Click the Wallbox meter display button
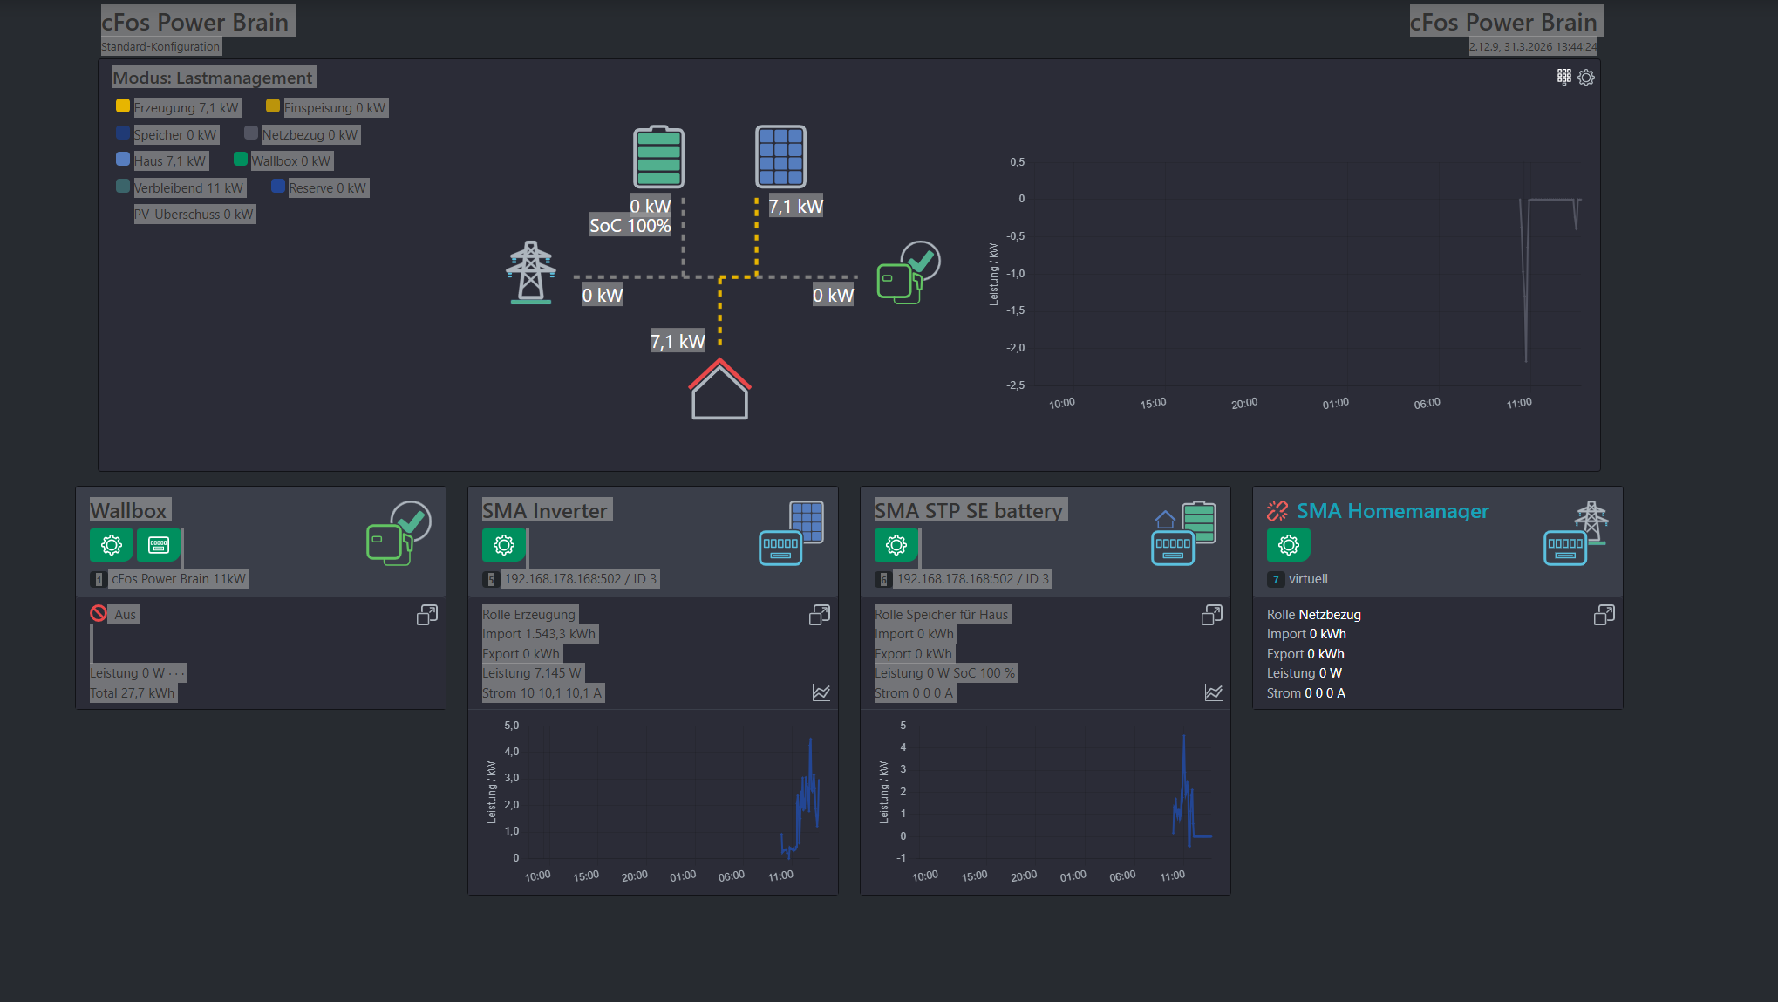 coord(159,545)
